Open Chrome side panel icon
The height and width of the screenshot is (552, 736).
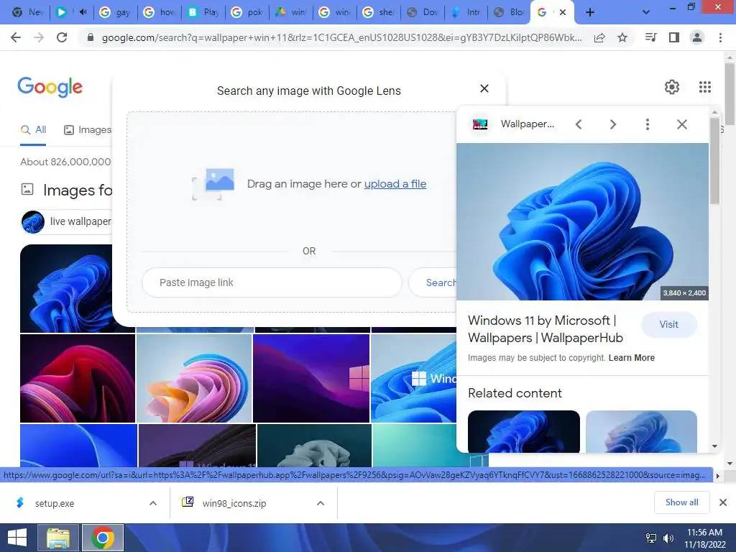pyautogui.click(x=674, y=37)
